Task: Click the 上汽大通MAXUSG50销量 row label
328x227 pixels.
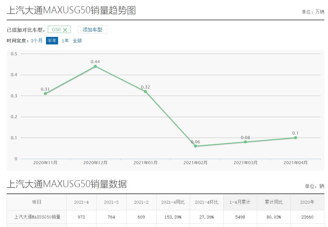Action: tap(37, 217)
